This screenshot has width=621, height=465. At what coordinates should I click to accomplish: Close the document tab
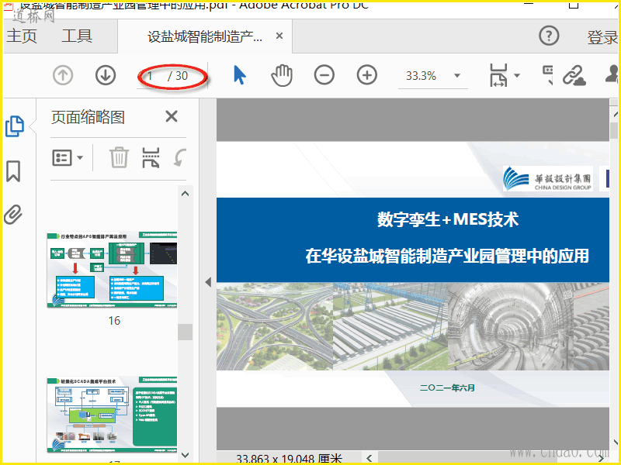(279, 36)
